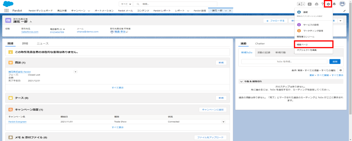The width and height of the screenshot is (352, 141).
Task: Open the opportunity row action dropdown
Action: (x=75, y=72)
